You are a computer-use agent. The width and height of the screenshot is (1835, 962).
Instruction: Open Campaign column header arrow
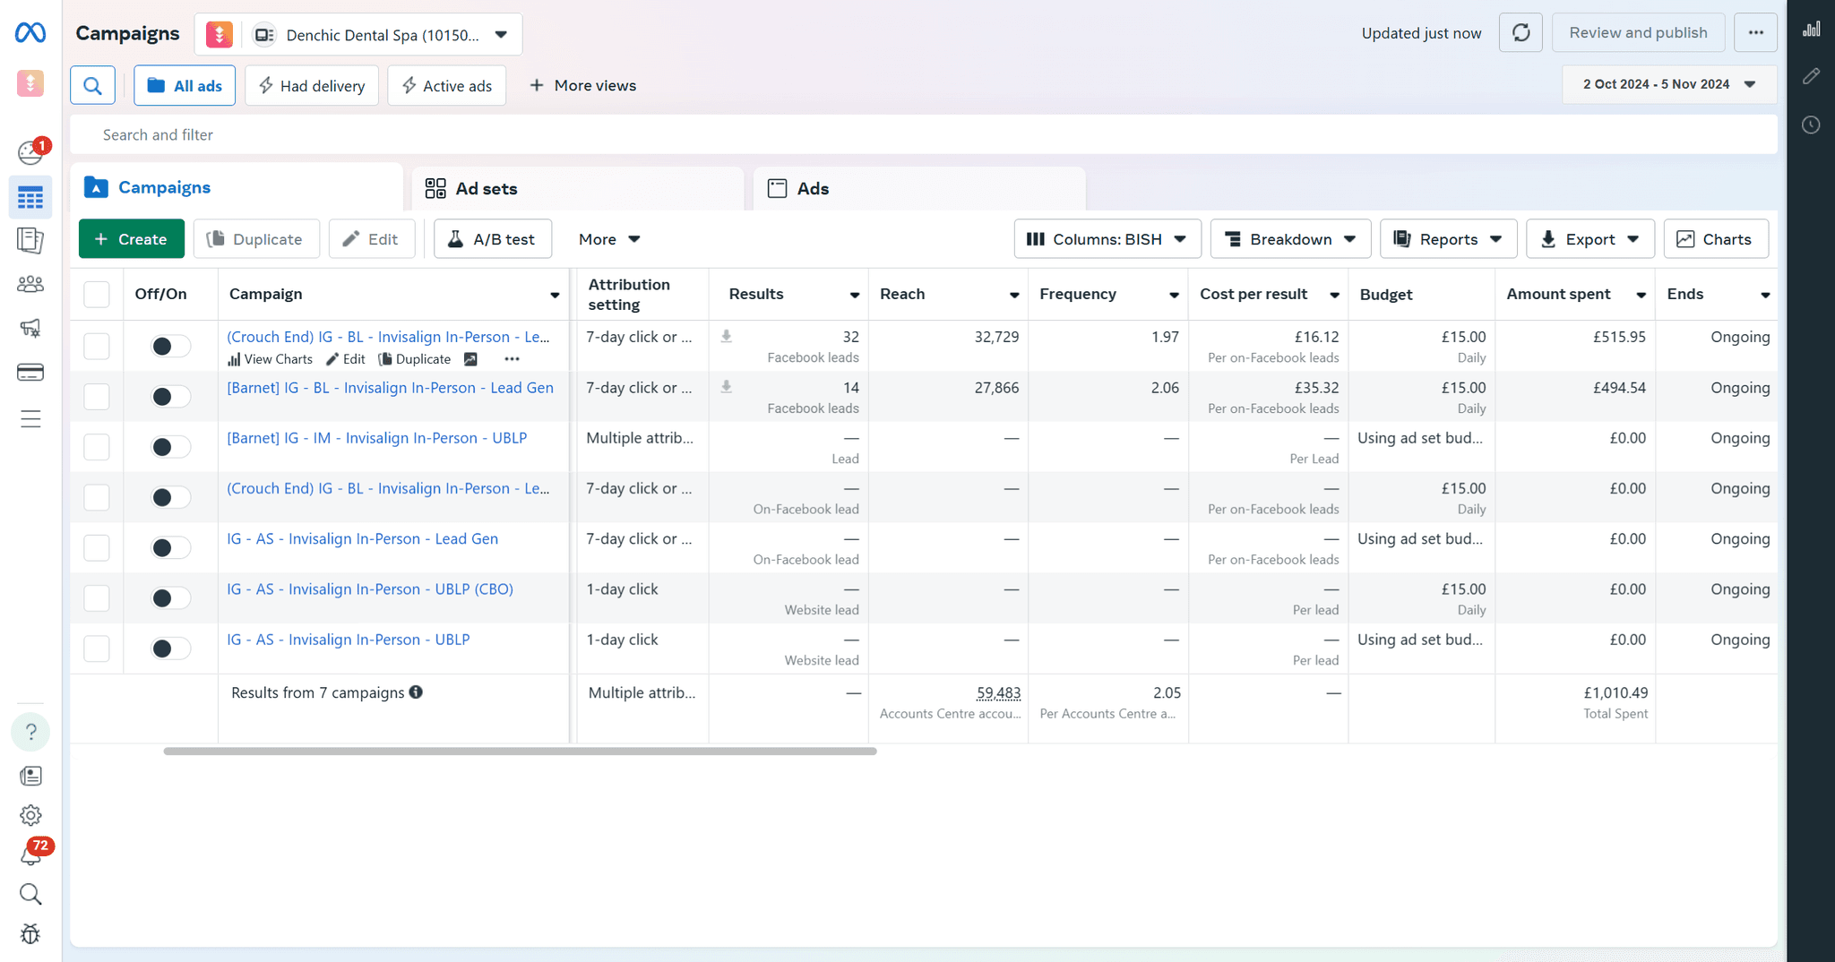[555, 295]
